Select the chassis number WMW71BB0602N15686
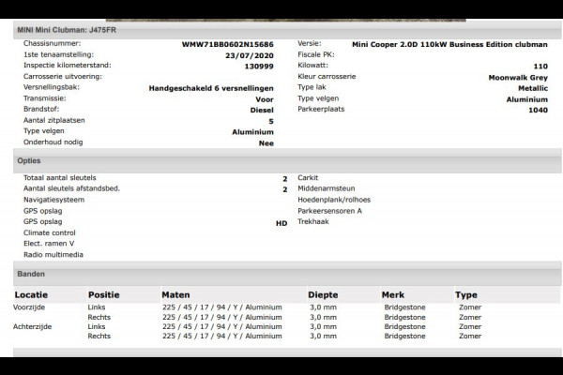The image size is (563, 375). [227, 44]
